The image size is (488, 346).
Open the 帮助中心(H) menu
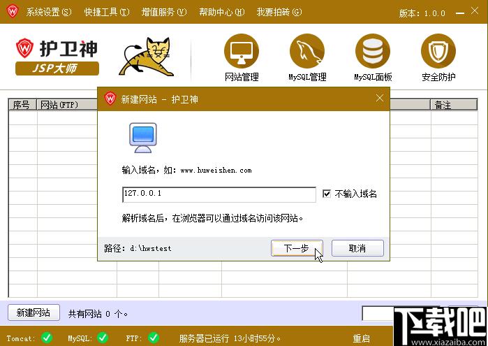tap(222, 12)
